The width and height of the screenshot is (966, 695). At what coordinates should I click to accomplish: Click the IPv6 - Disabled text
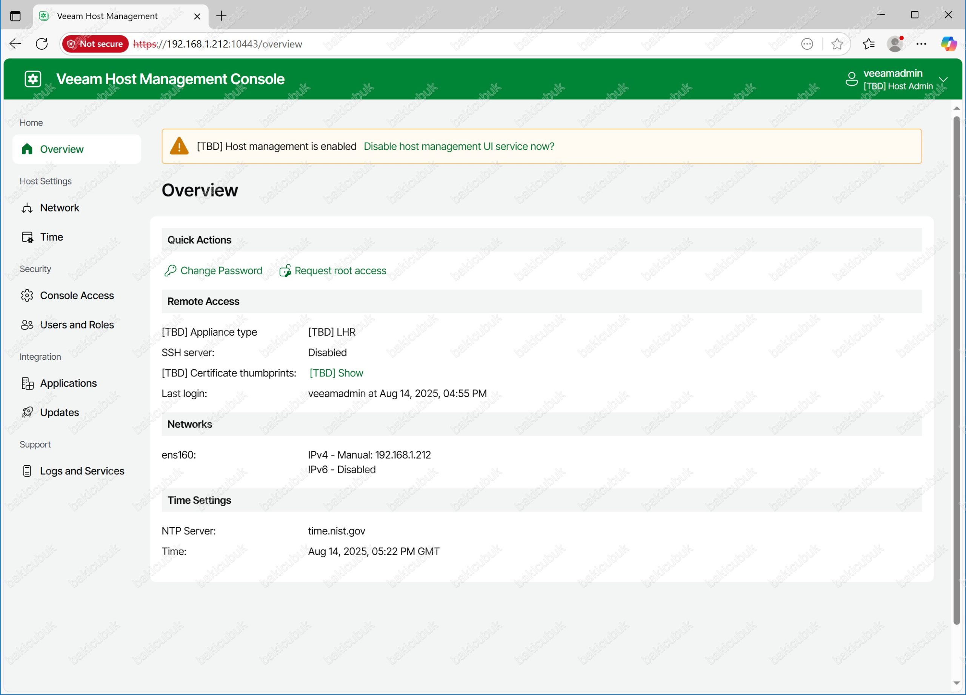click(341, 469)
